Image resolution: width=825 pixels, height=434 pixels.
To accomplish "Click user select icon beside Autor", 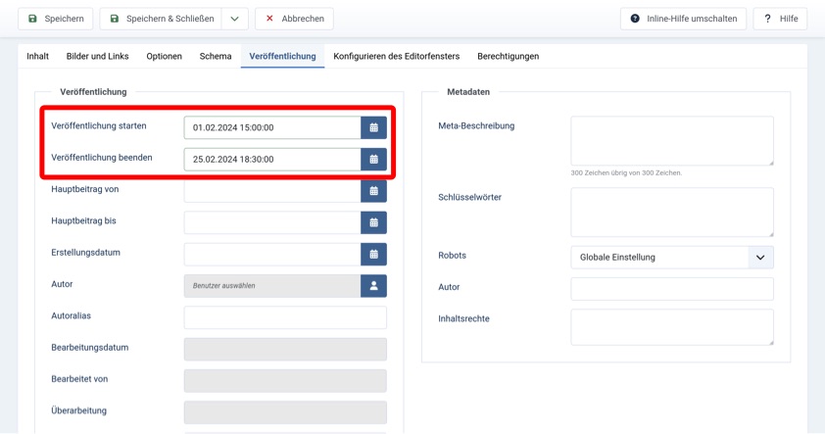I will (x=373, y=285).
